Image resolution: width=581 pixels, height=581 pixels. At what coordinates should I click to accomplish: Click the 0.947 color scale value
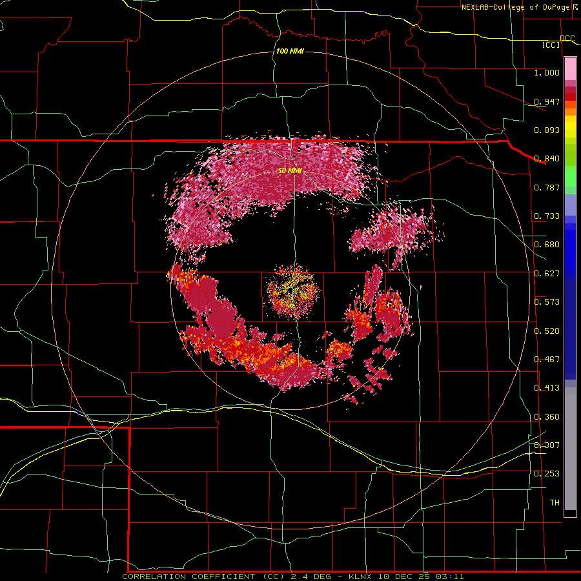(x=547, y=101)
